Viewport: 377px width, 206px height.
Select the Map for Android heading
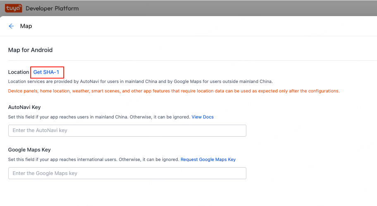(x=30, y=50)
